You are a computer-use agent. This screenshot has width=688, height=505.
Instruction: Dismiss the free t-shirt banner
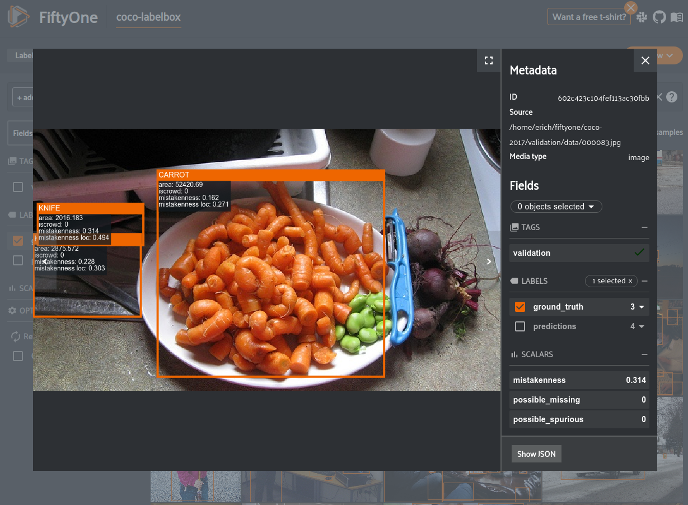[x=631, y=8]
